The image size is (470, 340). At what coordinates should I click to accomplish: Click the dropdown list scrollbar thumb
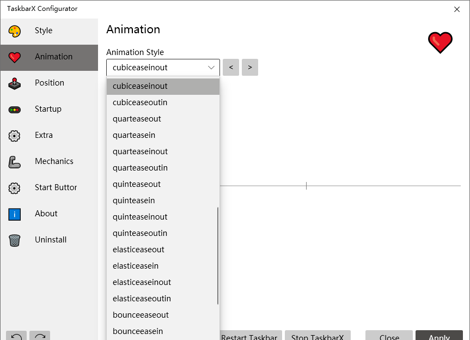218,256
